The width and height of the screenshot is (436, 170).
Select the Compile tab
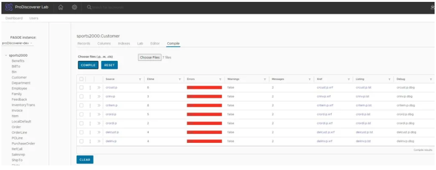[173, 44]
